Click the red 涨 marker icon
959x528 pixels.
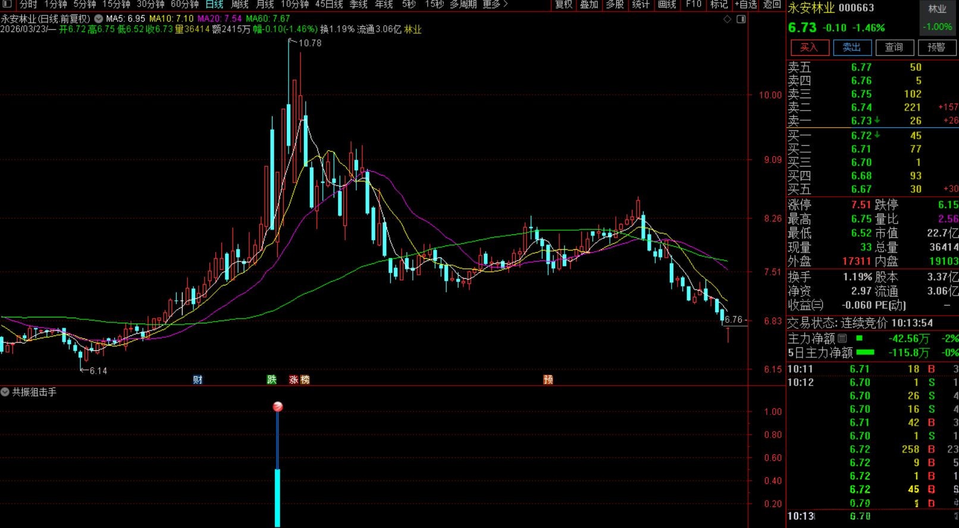point(294,379)
